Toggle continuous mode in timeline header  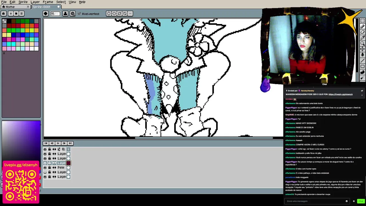coord(54,149)
